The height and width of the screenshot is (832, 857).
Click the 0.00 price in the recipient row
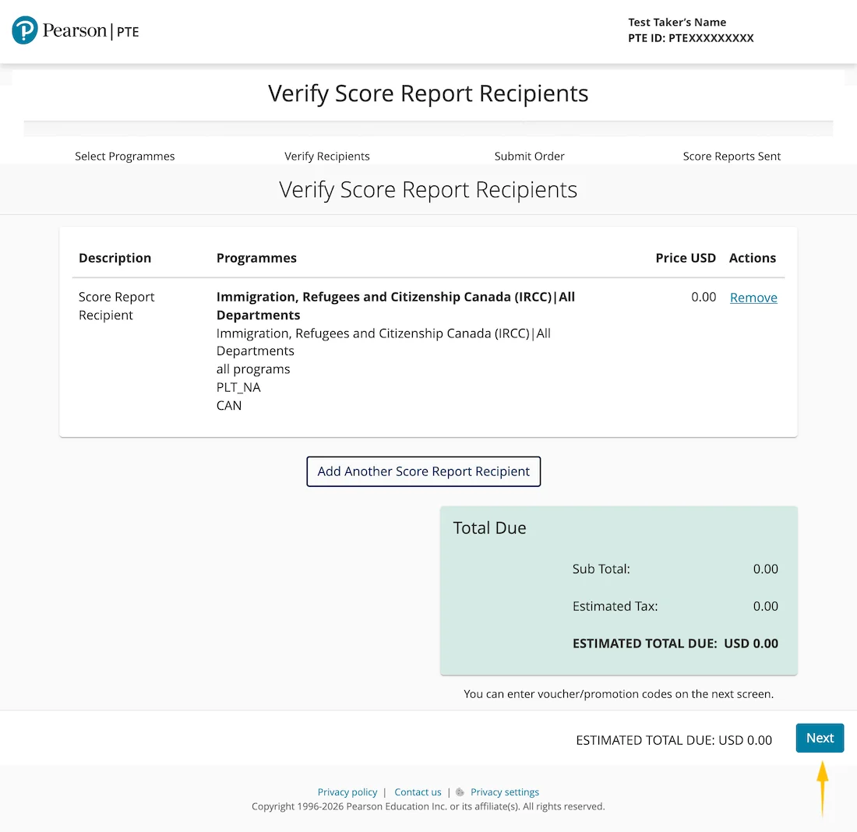pos(704,297)
